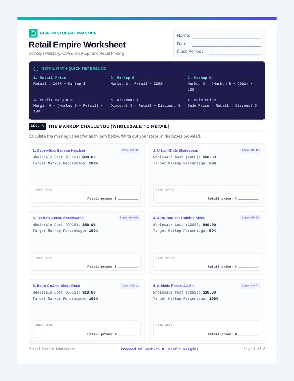Click Retro Cruiser Skate Deck title
Viewport: 294px width, 381px height.
coord(56,285)
